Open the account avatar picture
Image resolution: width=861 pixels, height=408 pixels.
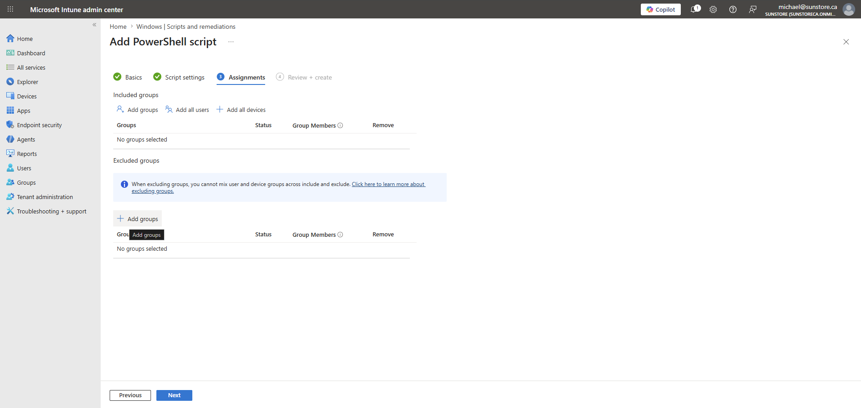point(849,9)
